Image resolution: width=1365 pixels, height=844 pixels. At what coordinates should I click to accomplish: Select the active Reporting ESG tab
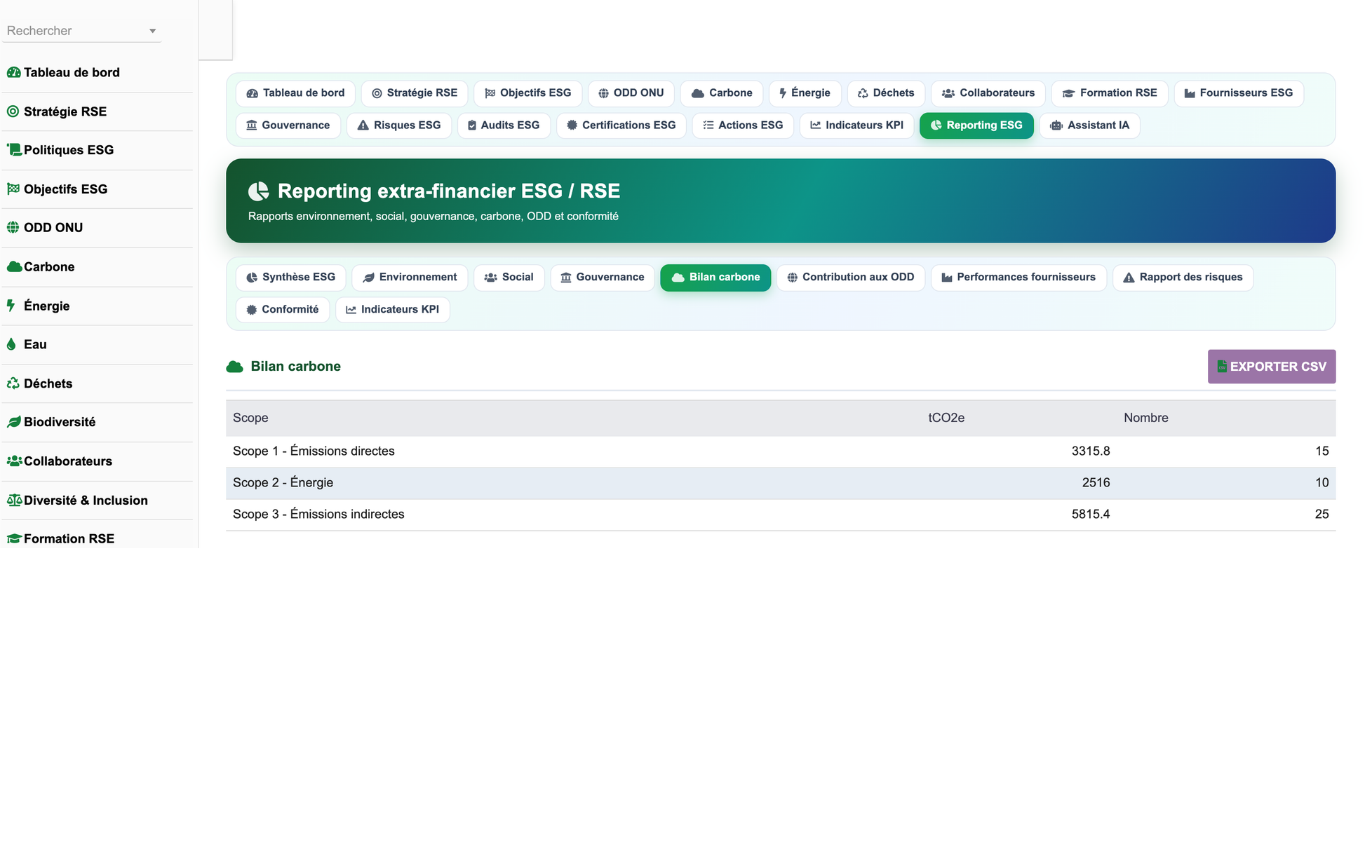pos(976,125)
